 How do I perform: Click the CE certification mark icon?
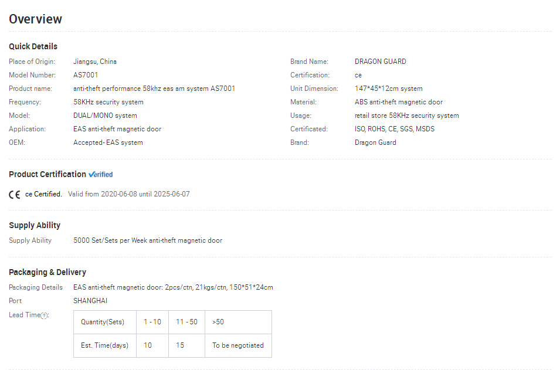tap(15, 195)
